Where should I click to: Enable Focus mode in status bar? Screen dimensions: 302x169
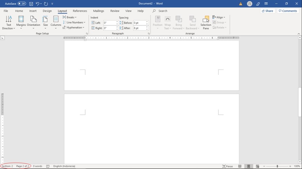tap(227, 166)
